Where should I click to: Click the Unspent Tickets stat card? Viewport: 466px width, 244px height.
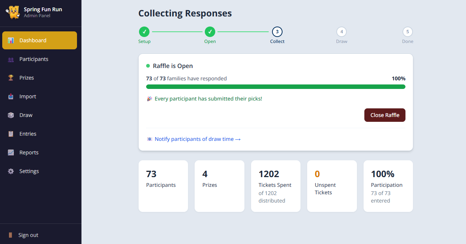(x=332, y=186)
